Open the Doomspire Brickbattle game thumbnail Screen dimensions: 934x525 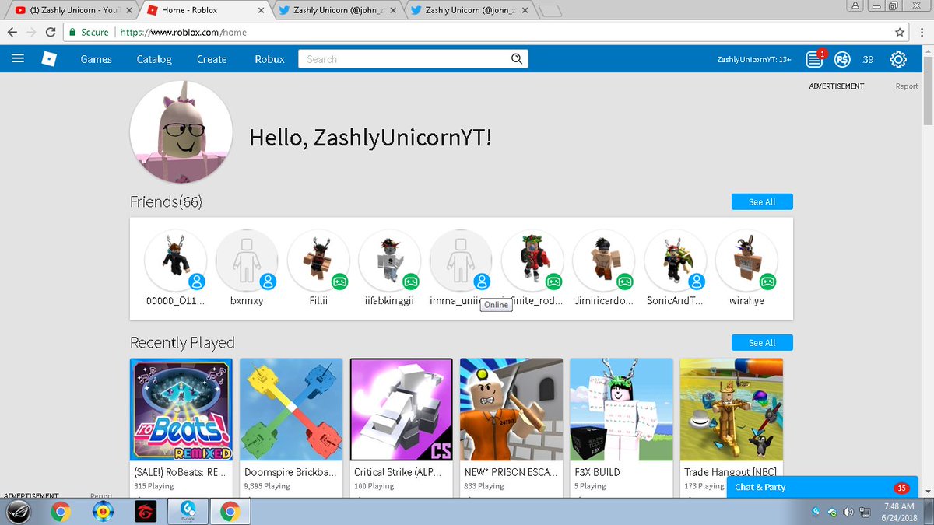coord(291,409)
